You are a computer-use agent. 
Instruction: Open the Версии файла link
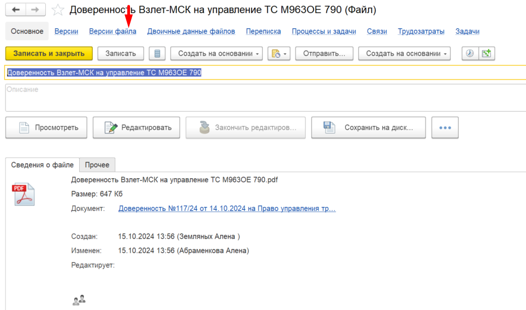click(x=113, y=31)
